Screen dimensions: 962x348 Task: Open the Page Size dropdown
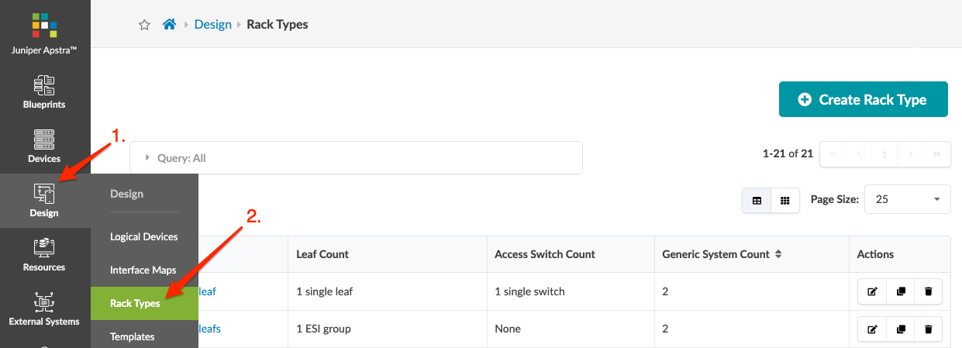pos(907,199)
